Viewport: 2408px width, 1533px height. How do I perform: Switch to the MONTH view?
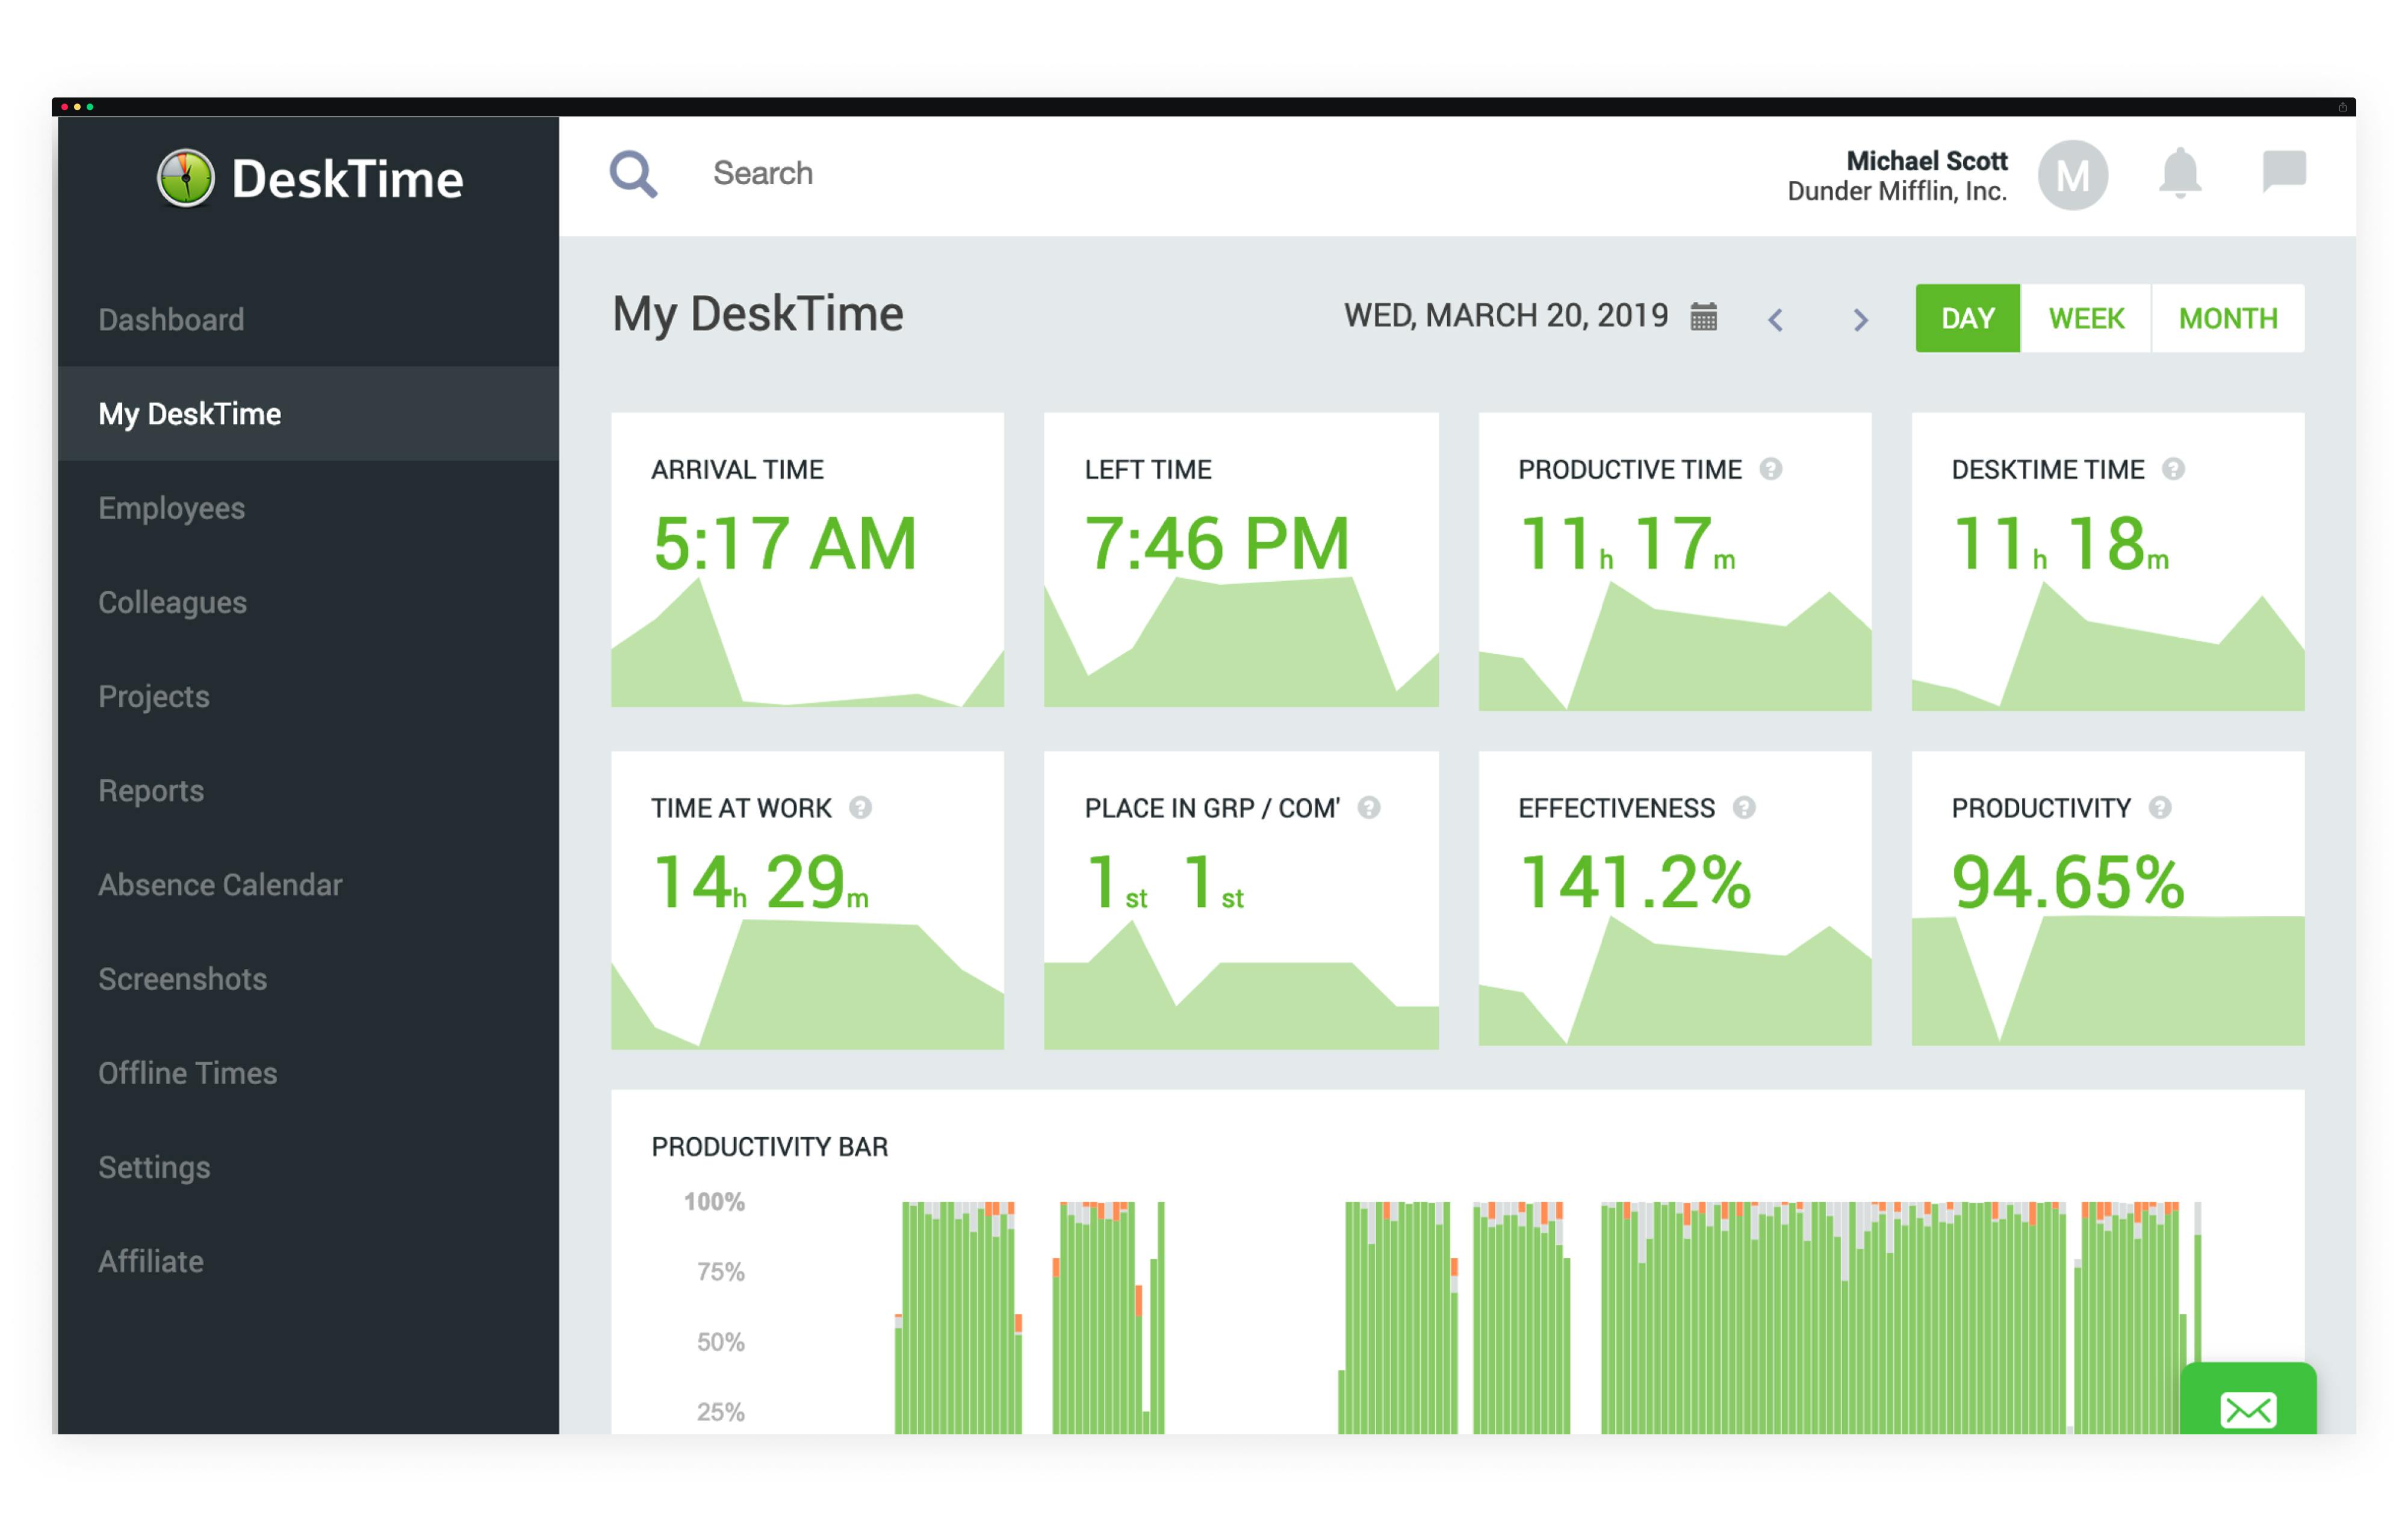coord(2228,318)
